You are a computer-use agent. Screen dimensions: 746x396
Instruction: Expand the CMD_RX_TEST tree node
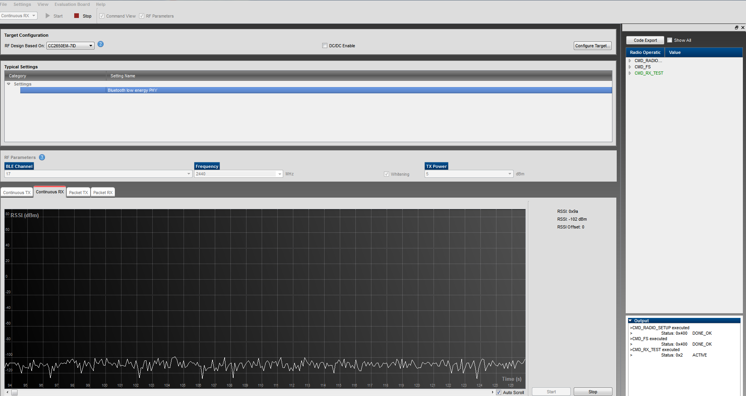(x=630, y=73)
